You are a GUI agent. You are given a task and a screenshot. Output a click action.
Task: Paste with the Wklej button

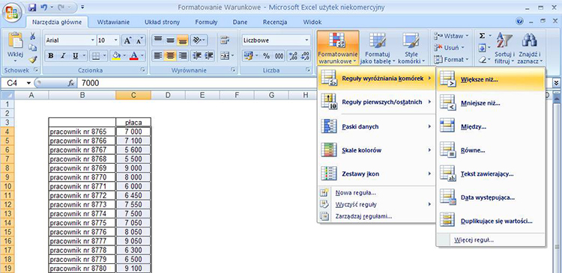coord(15,46)
